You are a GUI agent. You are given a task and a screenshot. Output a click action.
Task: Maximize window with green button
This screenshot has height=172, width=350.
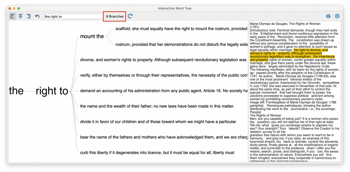click(x=19, y=9)
